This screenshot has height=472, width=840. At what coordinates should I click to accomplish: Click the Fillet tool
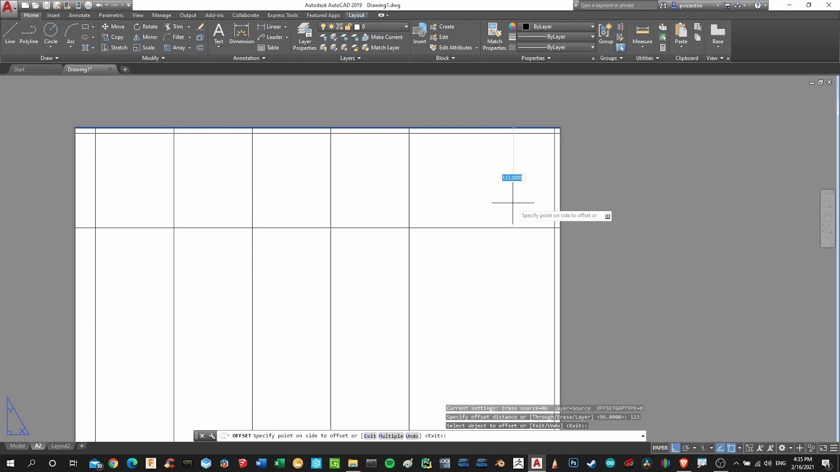(x=174, y=37)
